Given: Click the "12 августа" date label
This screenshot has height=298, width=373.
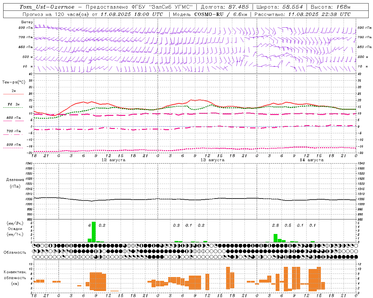Looking at the screenshot, I should pos(113,160).
